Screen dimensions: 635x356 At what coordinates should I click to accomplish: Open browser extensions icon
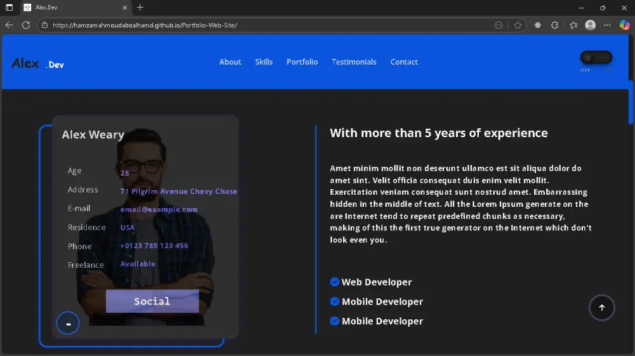555,25
